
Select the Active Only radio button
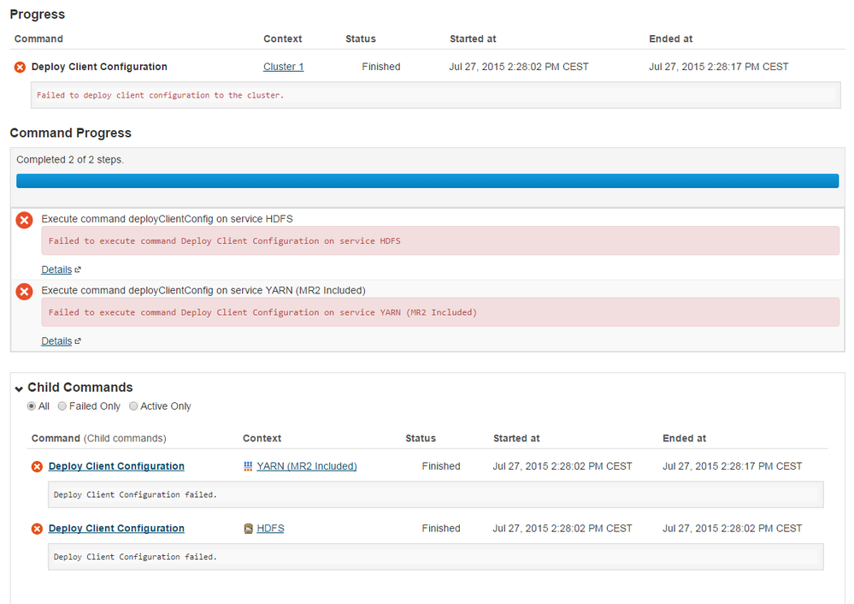pyautogui.click(x=133, y=406)
